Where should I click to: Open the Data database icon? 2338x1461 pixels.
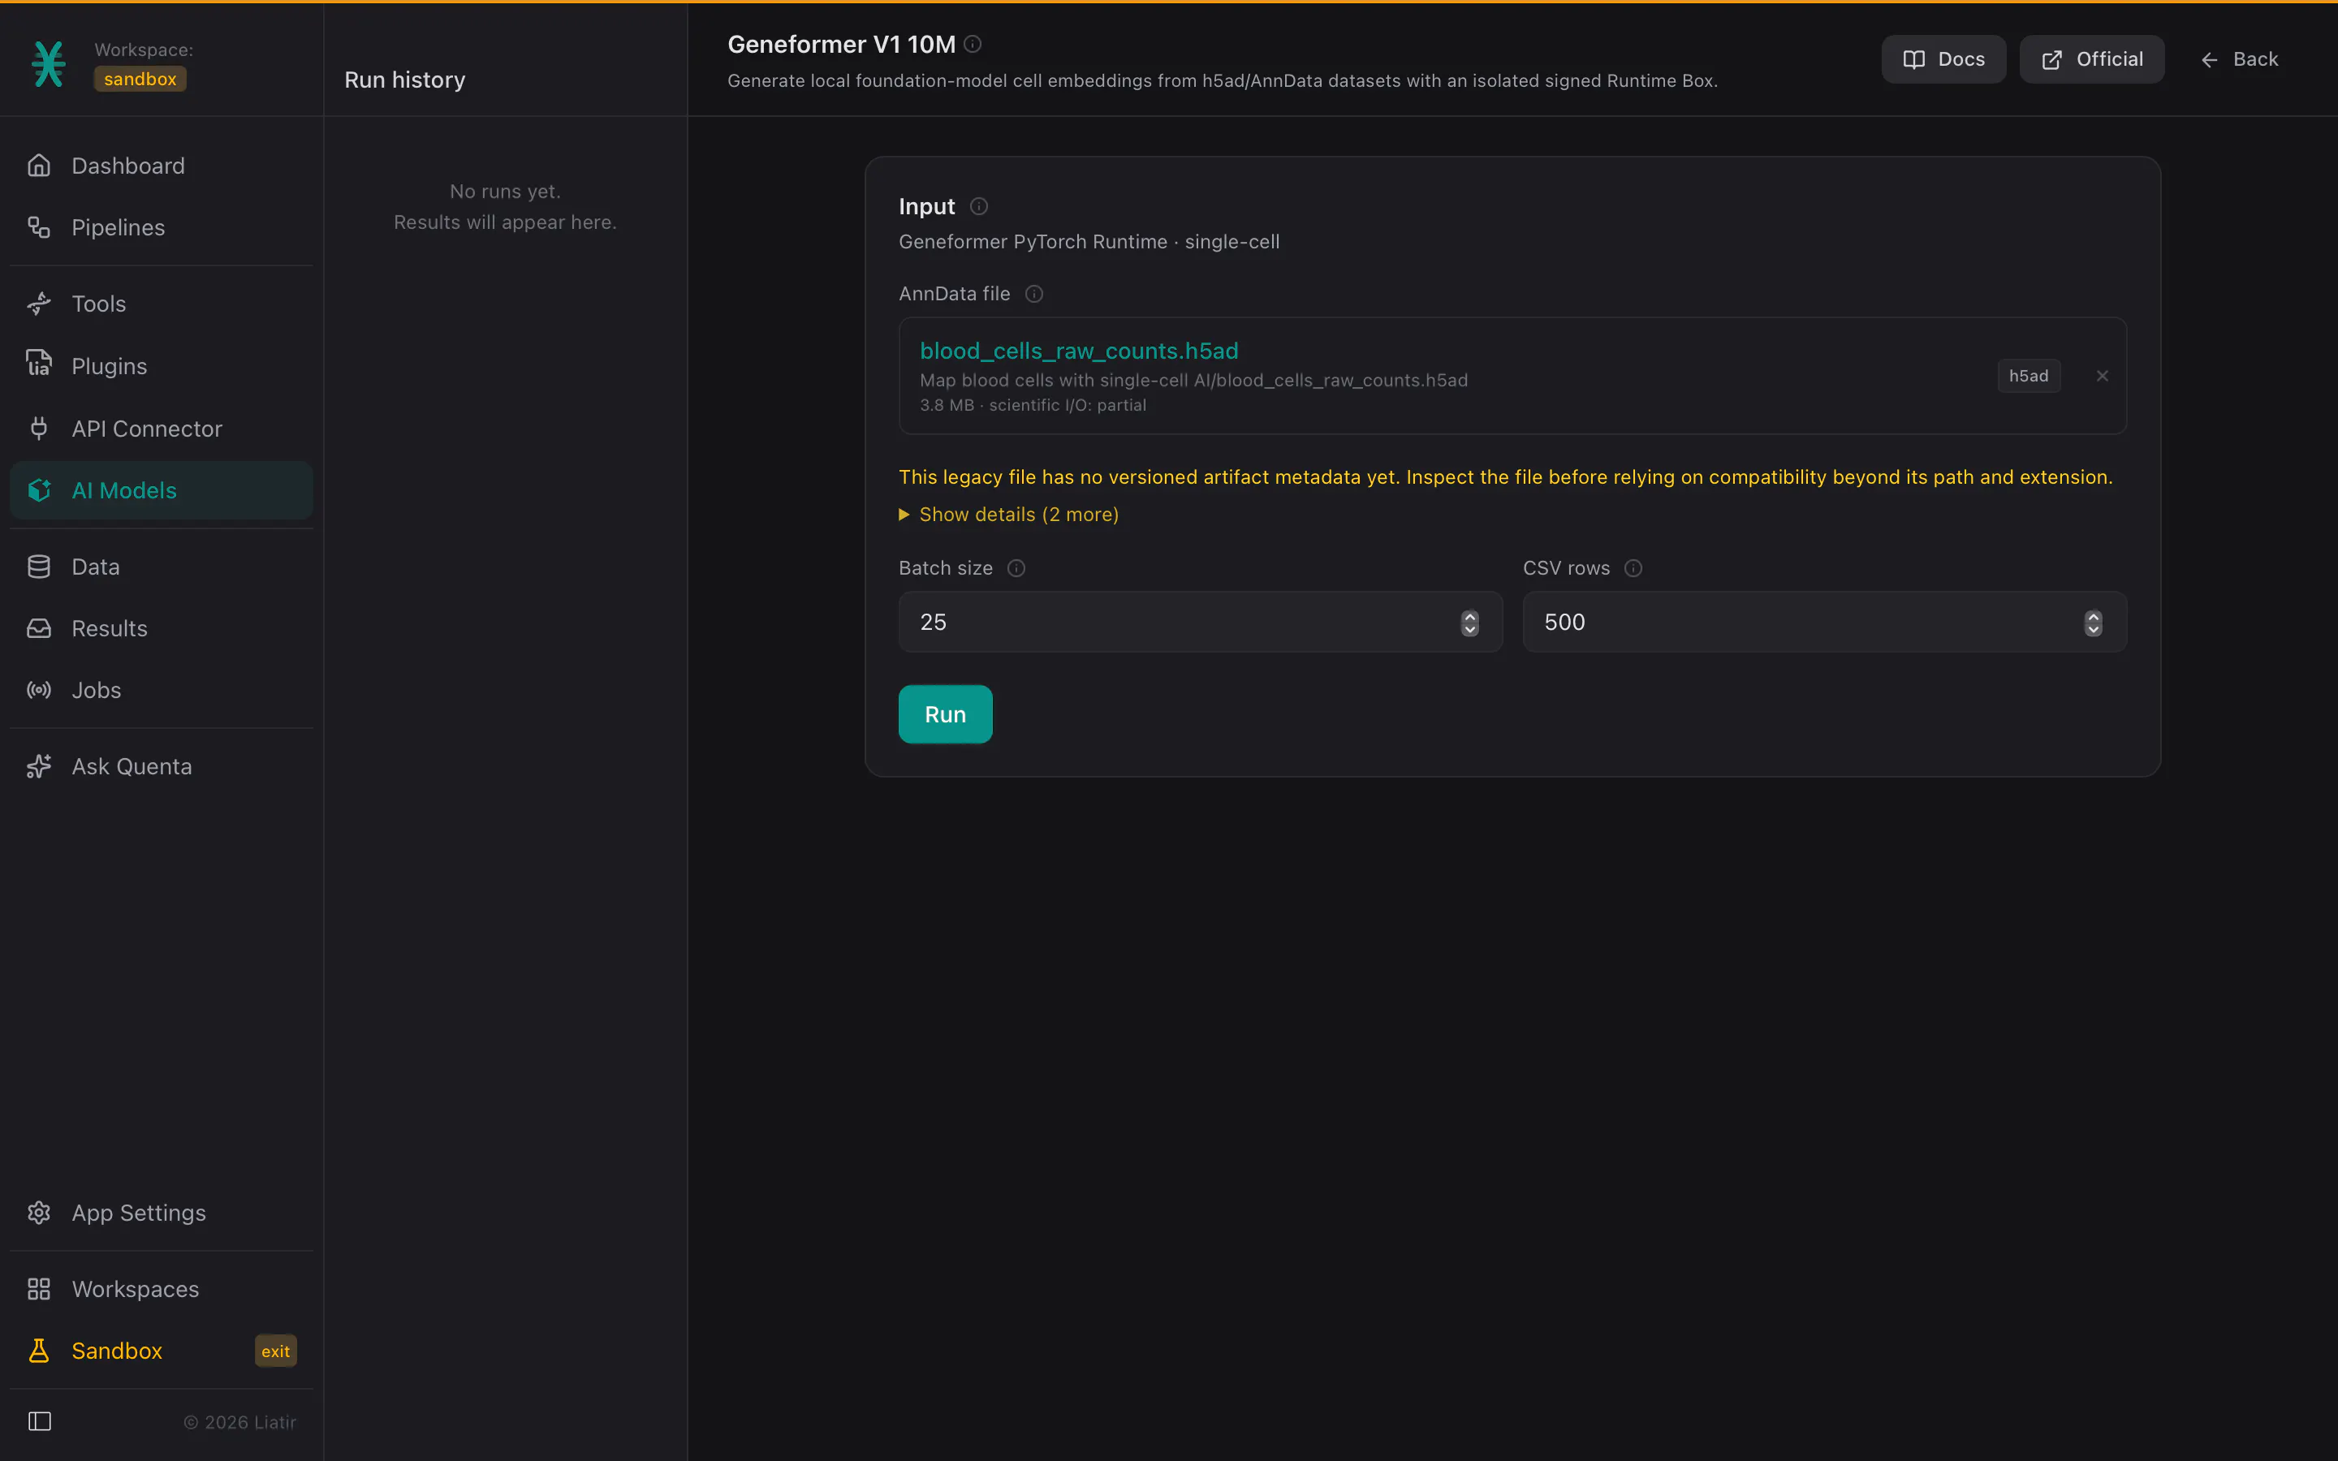[x=39, y=567]
